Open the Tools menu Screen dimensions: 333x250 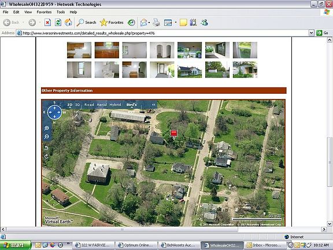pos(61,12)
